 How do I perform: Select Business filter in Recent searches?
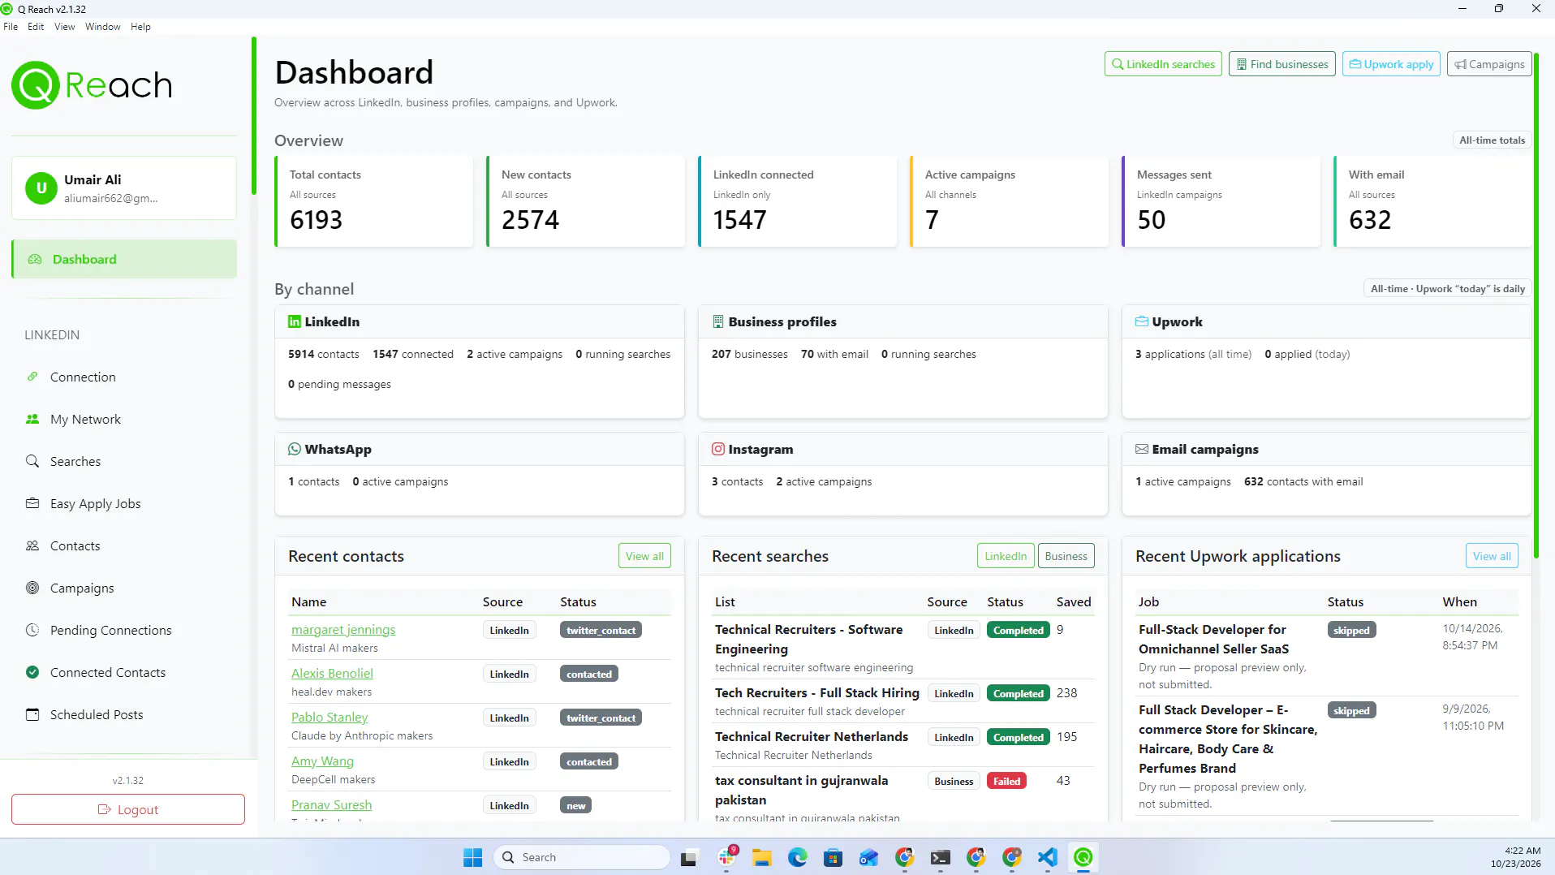click(x=1066, y=556)
